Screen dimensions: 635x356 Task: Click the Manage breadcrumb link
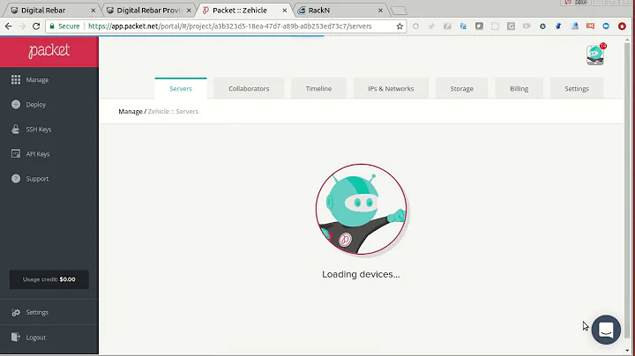point(131,111)
